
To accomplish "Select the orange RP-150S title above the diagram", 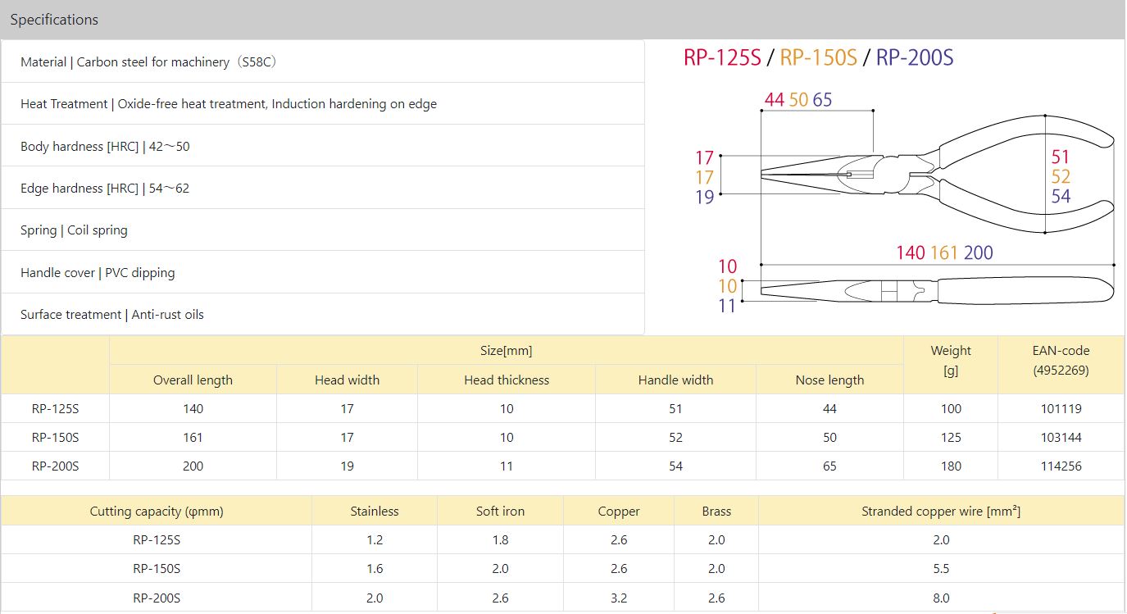I will [x=818, y=57].
